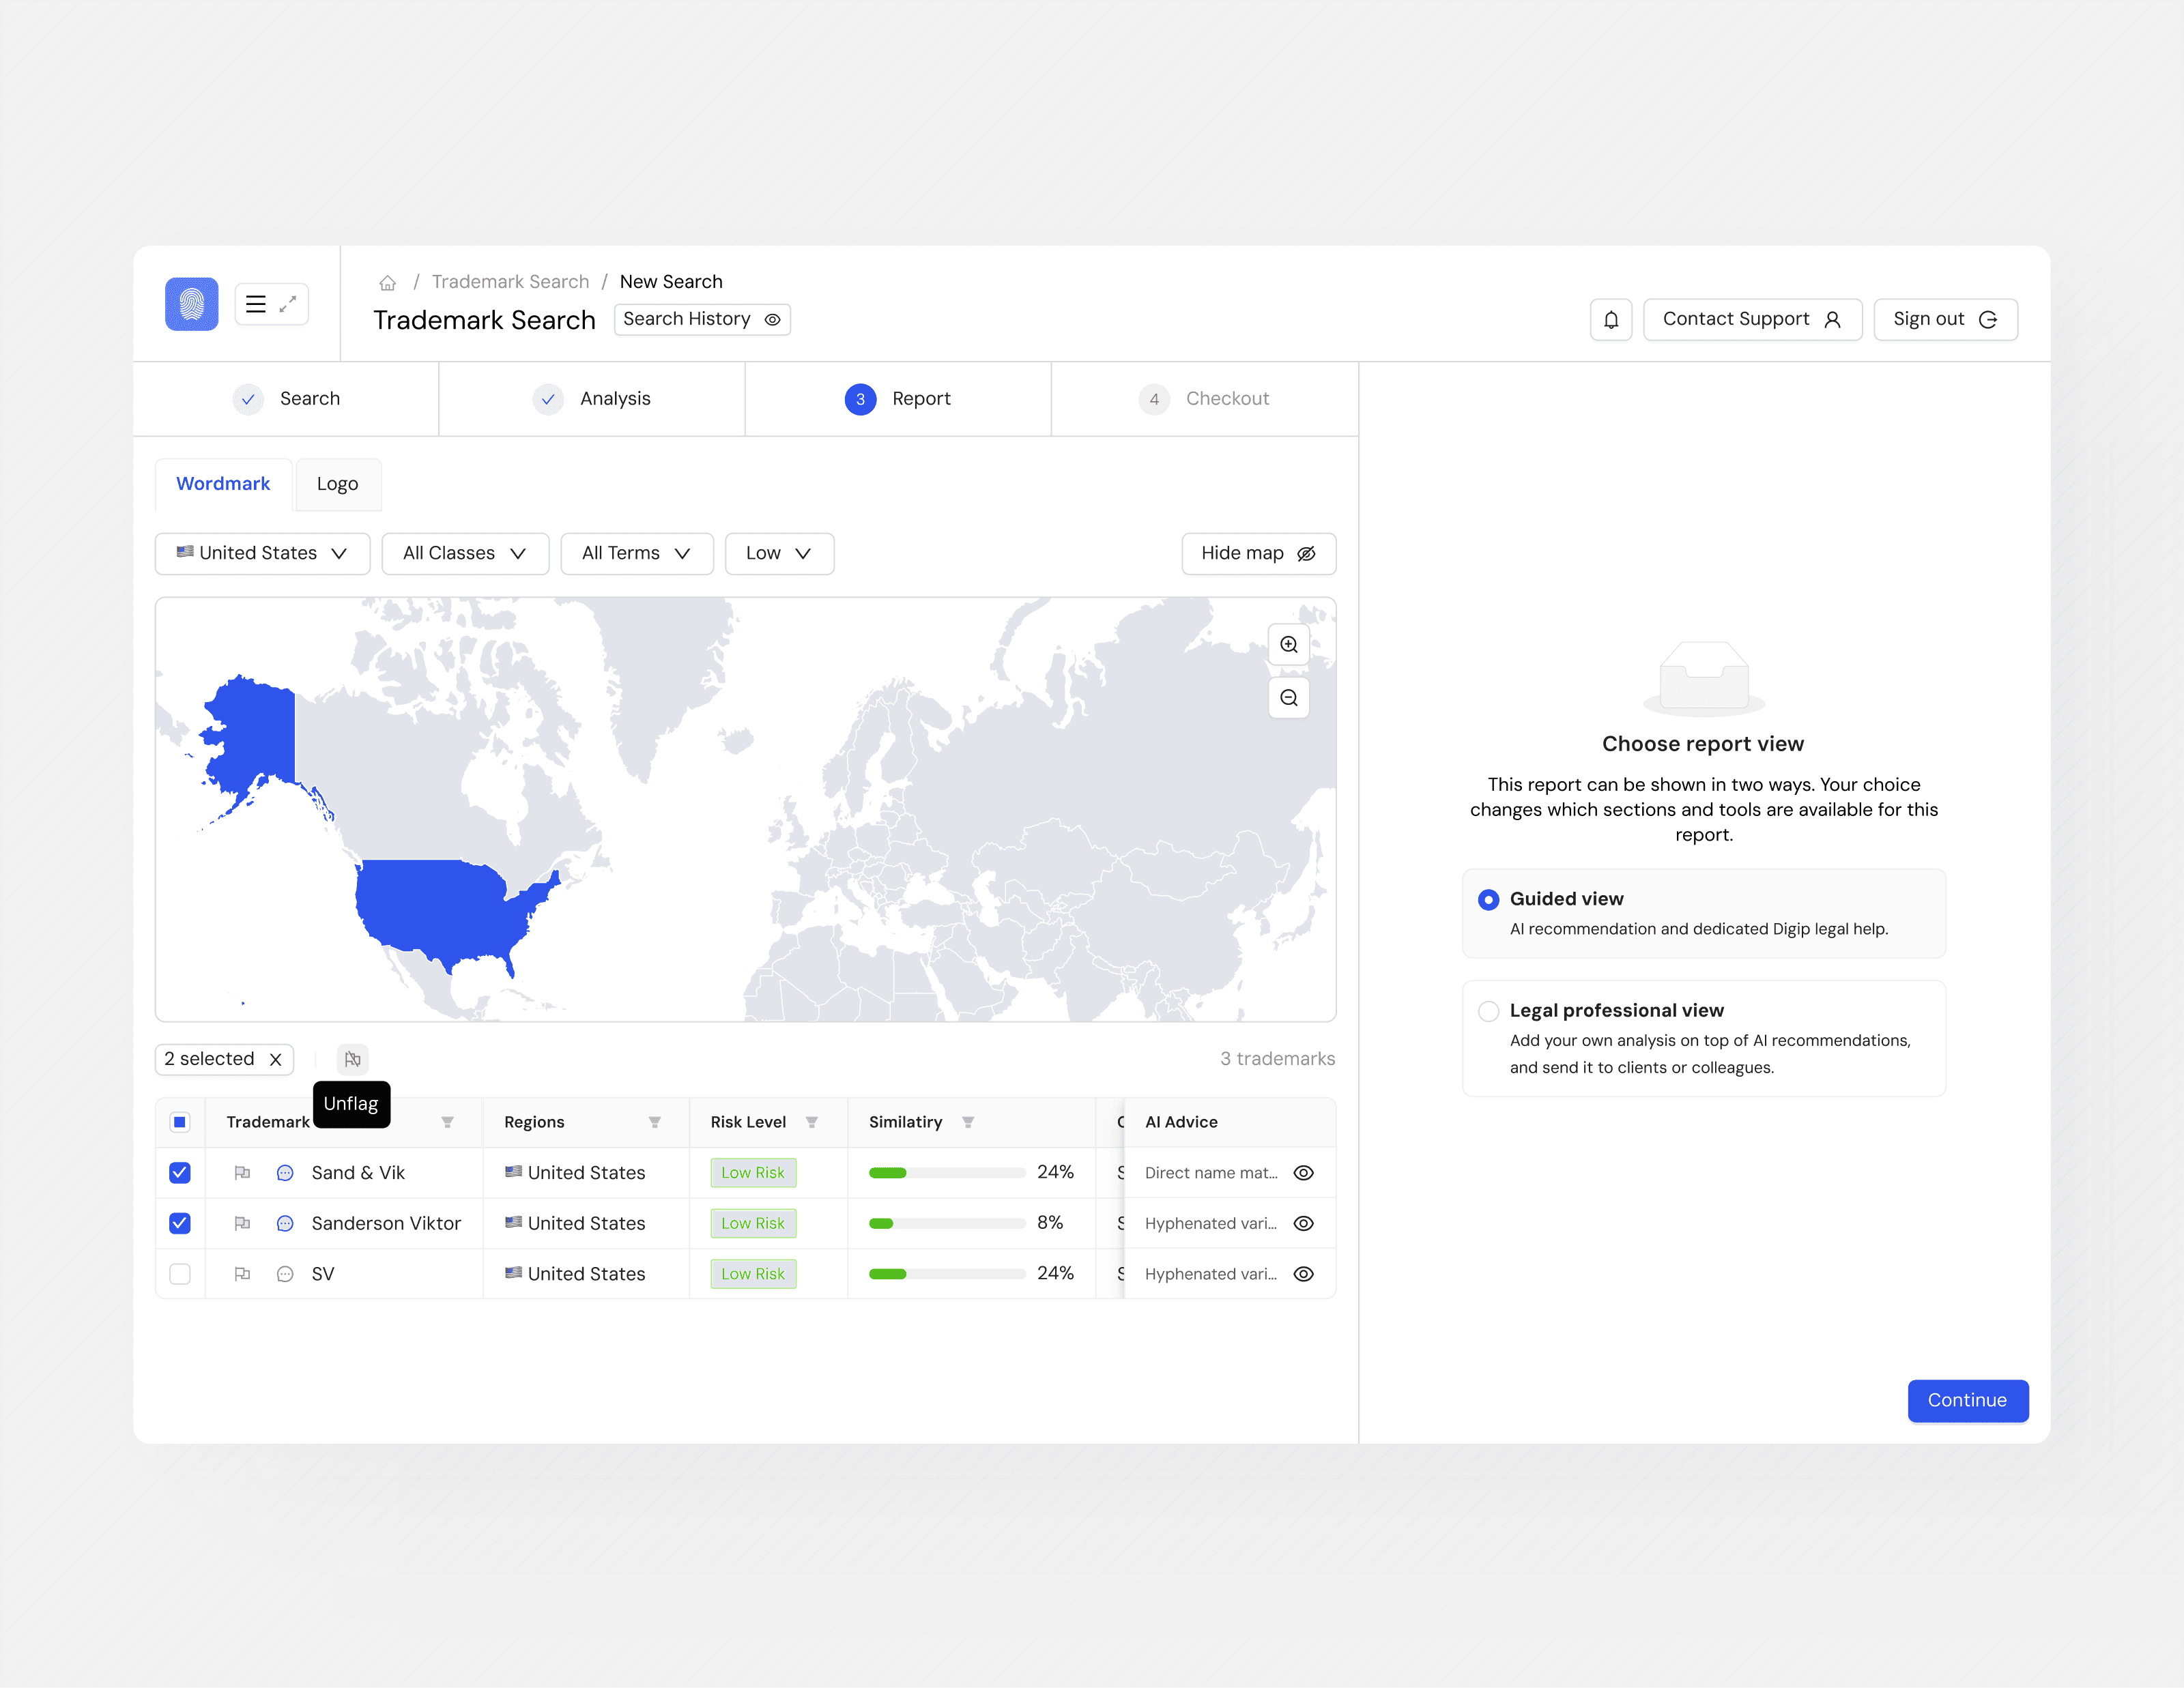Open comment bubble for SV row

click(x=285, y=1273)
